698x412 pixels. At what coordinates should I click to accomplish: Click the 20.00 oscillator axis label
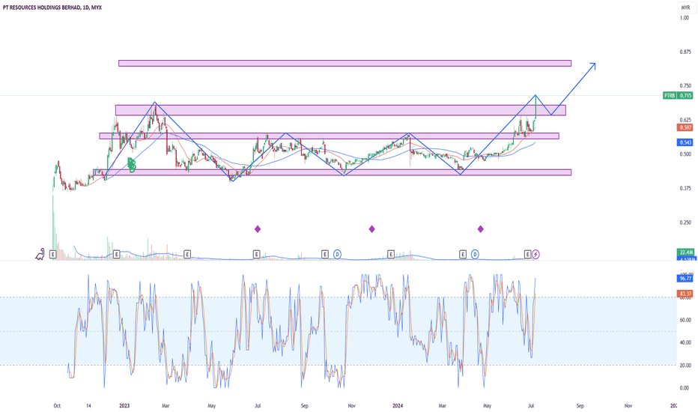point(685,366)
